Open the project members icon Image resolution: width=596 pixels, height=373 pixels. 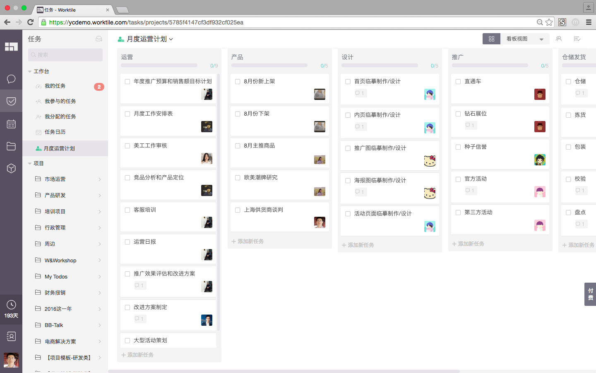point(559,39)
